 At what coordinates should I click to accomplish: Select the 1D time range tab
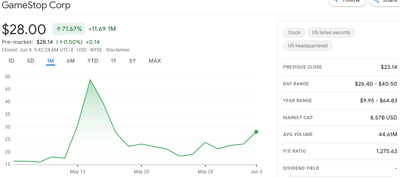[11, 61]
